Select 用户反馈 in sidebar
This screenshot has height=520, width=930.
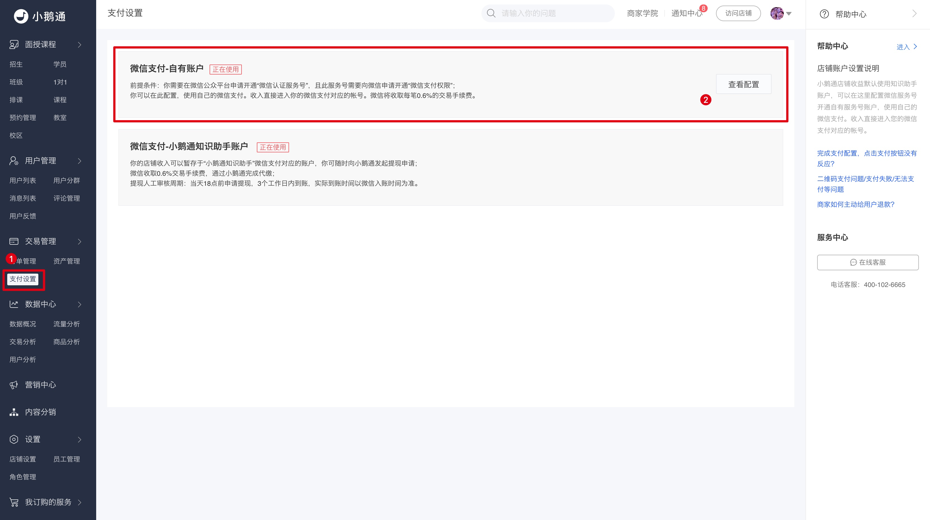point(23,216)
